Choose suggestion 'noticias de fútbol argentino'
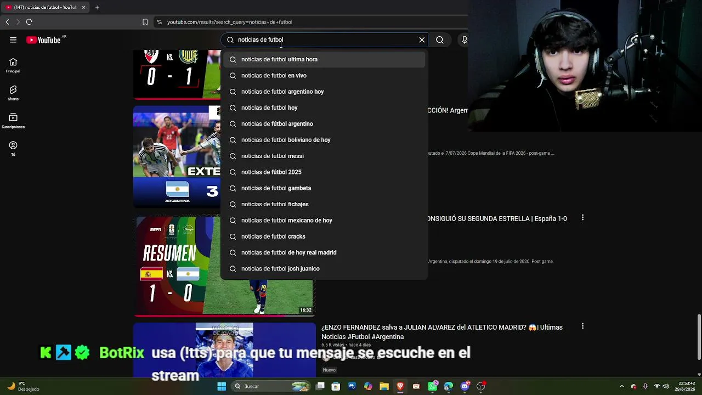This screenshot has width=702, height=395. pyautogui.click(x=324, y=124)
